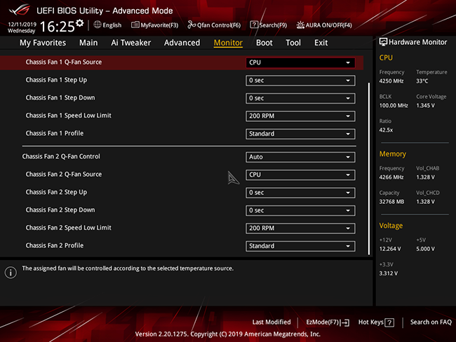The width and height of the screenshot is (456, 342).
Task: Open the Boot tab
Action: (x=264, y=43)
